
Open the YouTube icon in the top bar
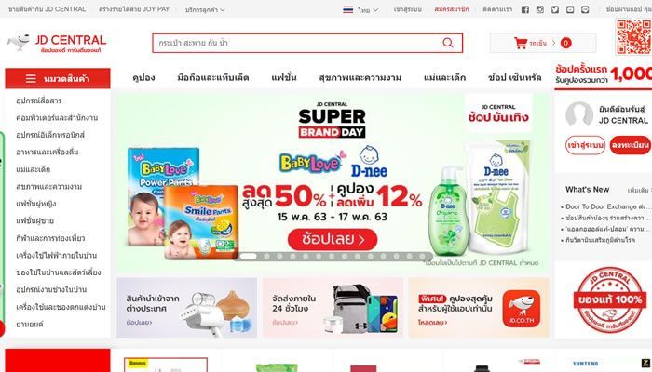[570, 9]
